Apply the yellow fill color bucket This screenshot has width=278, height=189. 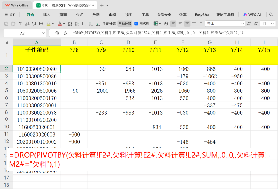(x=49, y=24)
